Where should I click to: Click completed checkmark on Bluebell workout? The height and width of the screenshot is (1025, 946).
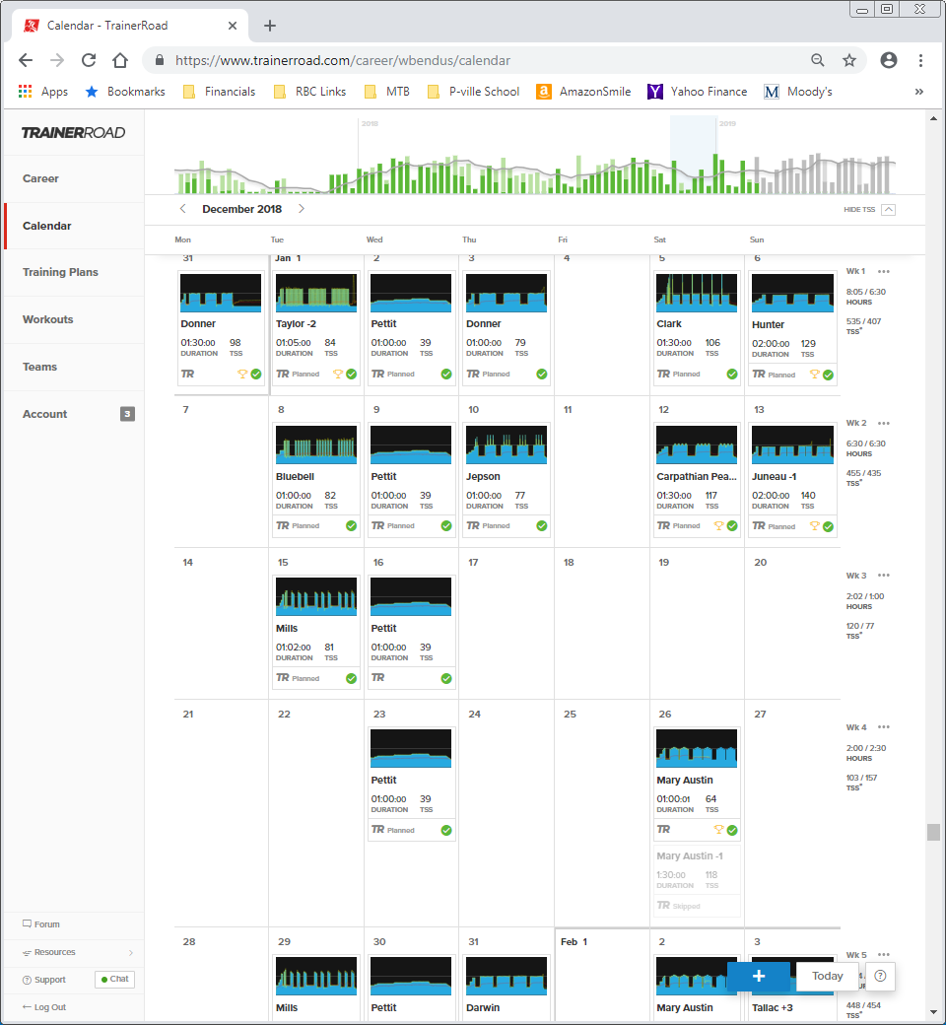point(351,525)
